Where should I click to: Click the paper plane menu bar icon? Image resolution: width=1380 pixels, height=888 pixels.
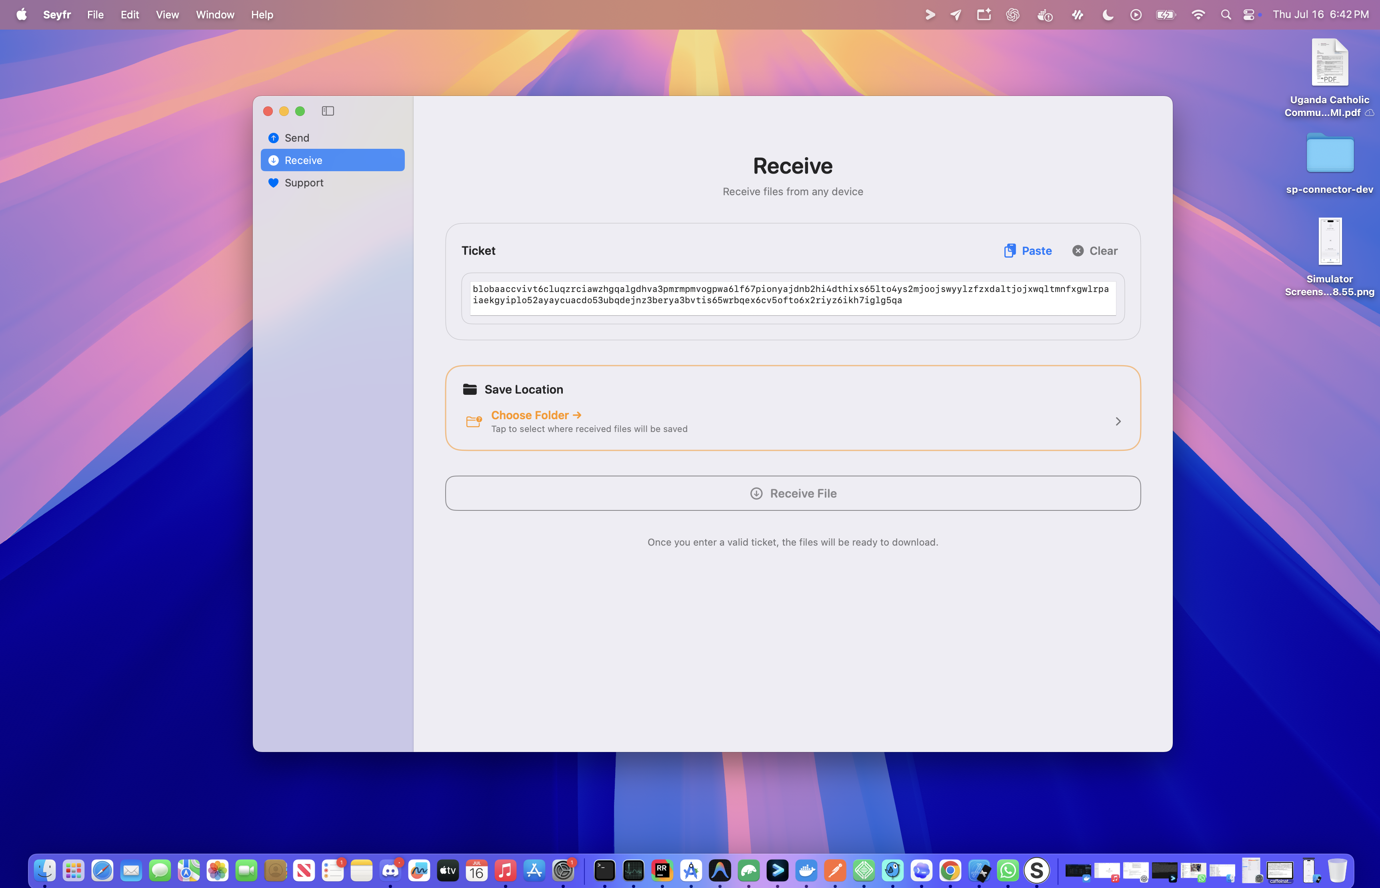956,15
